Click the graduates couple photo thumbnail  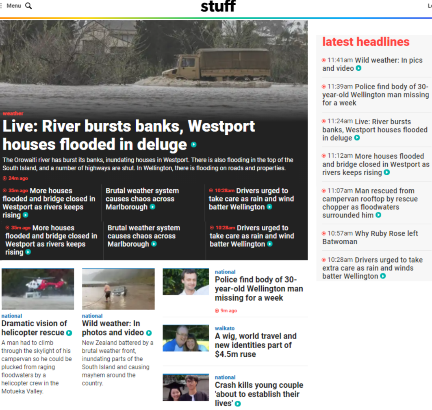tap(186, 387)
